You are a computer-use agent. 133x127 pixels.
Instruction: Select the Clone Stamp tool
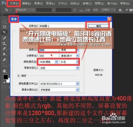point(4,44)
